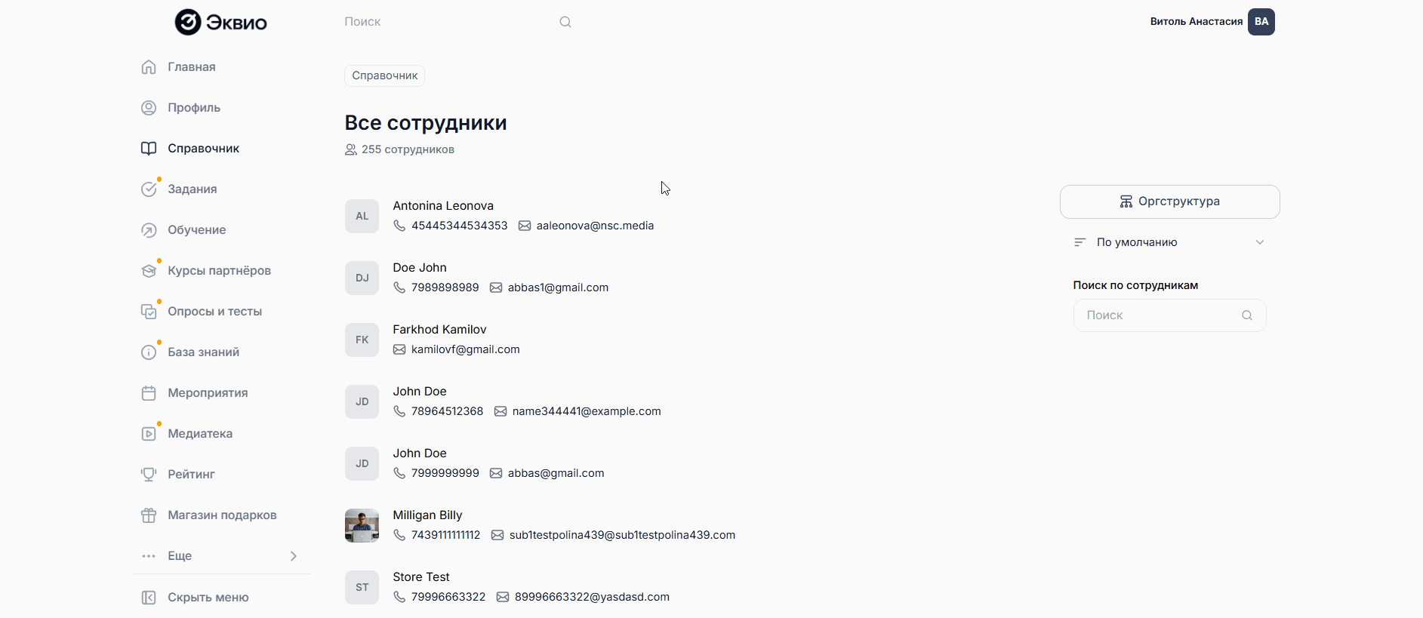
Task: Click the BA user avatar badge
Action: pyautogui.click(x=1261, y=22)
